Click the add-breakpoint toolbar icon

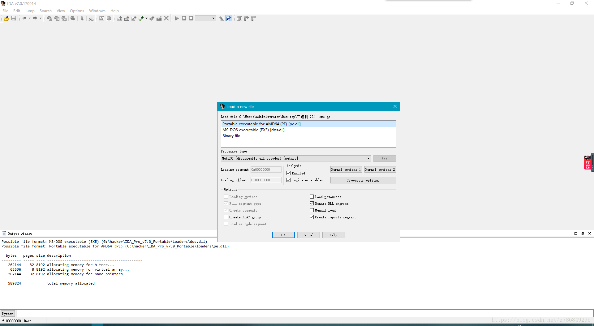click(247, 19)
